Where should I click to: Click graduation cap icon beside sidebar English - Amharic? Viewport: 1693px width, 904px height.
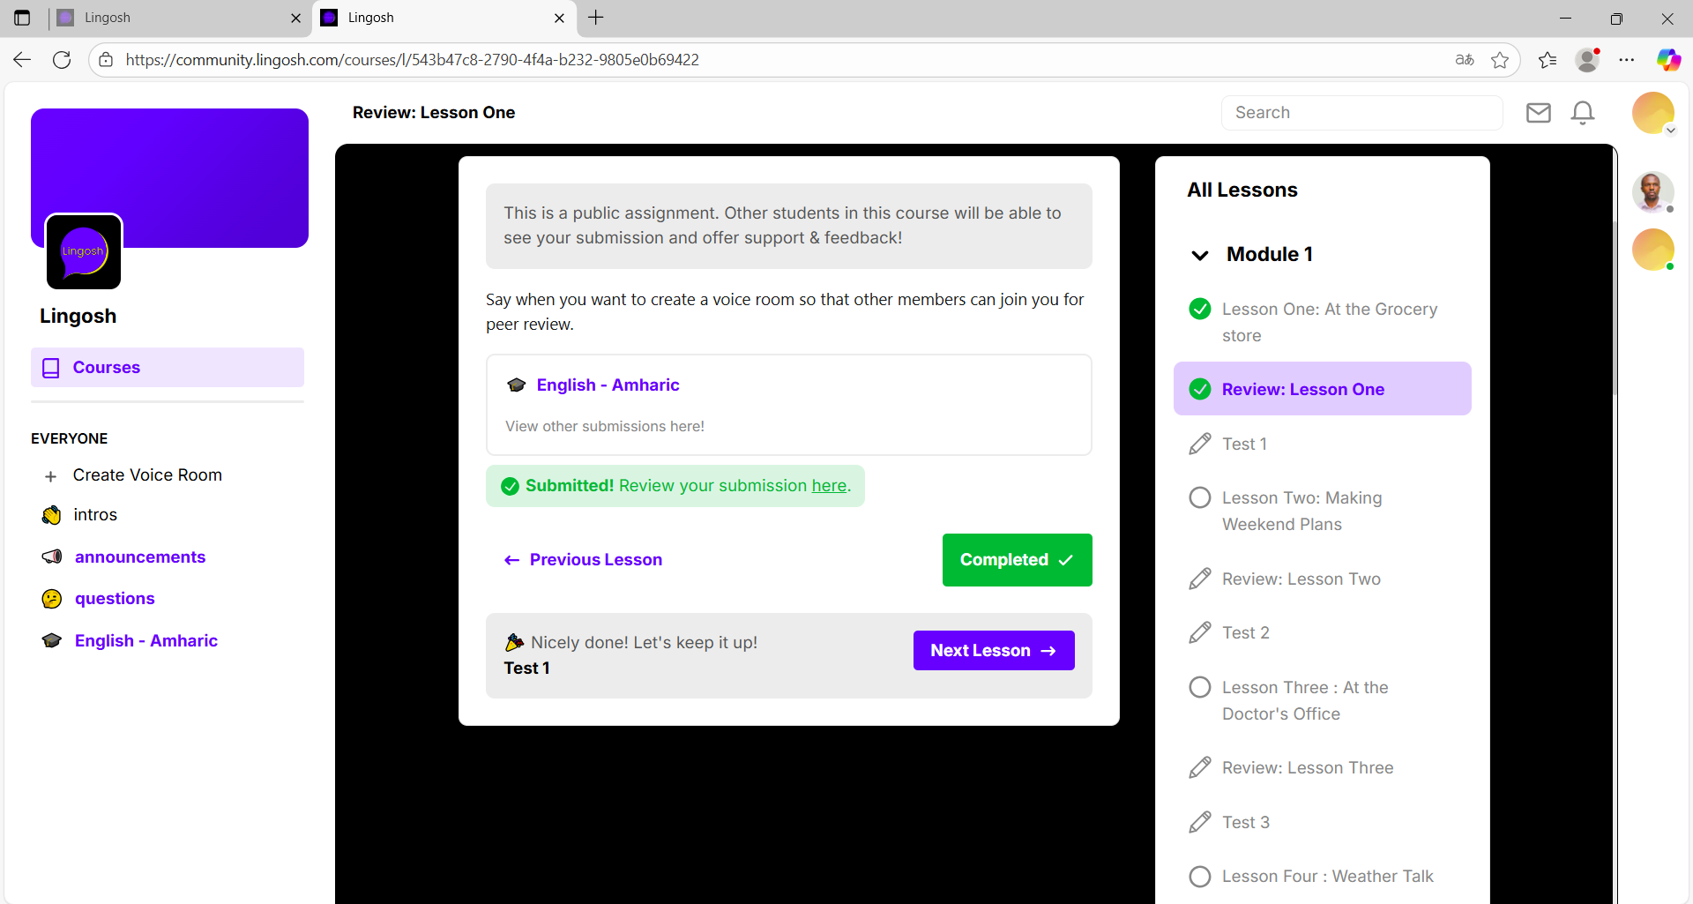(52, 641)
